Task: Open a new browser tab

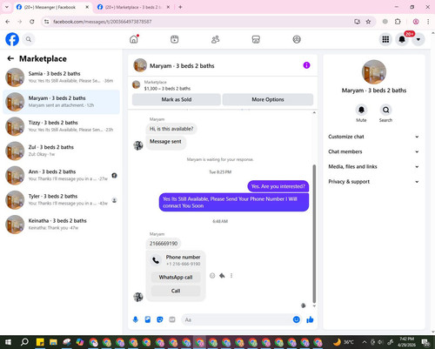Action: point(180,7)
